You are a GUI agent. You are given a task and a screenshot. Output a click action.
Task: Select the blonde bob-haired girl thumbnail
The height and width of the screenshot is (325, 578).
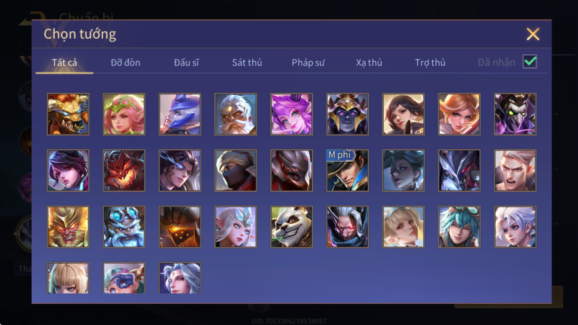[68, 278]
